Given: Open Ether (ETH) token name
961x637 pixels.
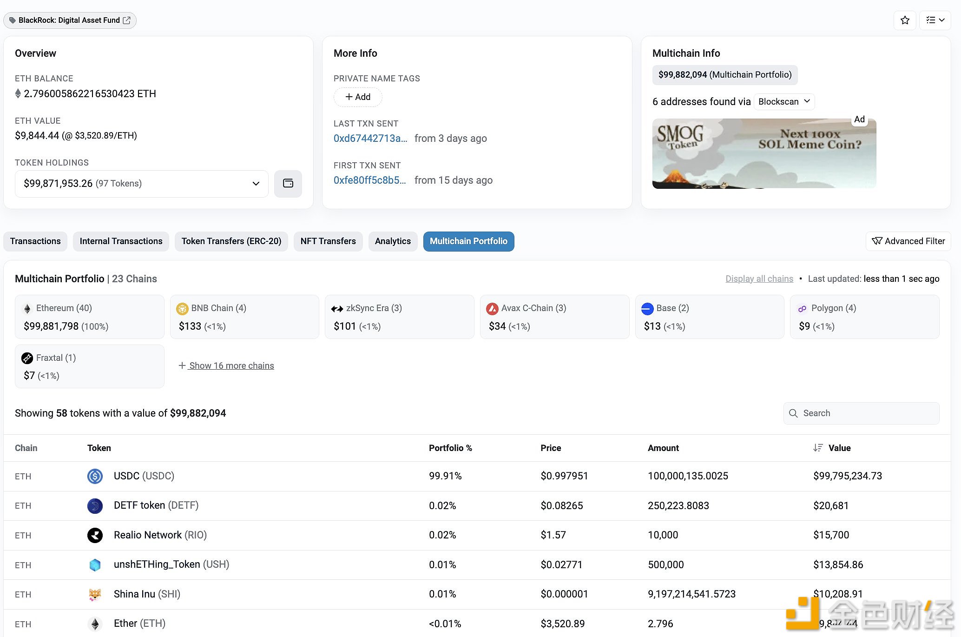Looking at the screenshot, I should (139, 624).
